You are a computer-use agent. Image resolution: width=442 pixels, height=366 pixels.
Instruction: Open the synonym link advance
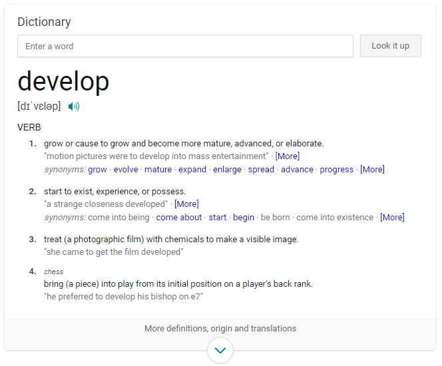click(297, 169)
